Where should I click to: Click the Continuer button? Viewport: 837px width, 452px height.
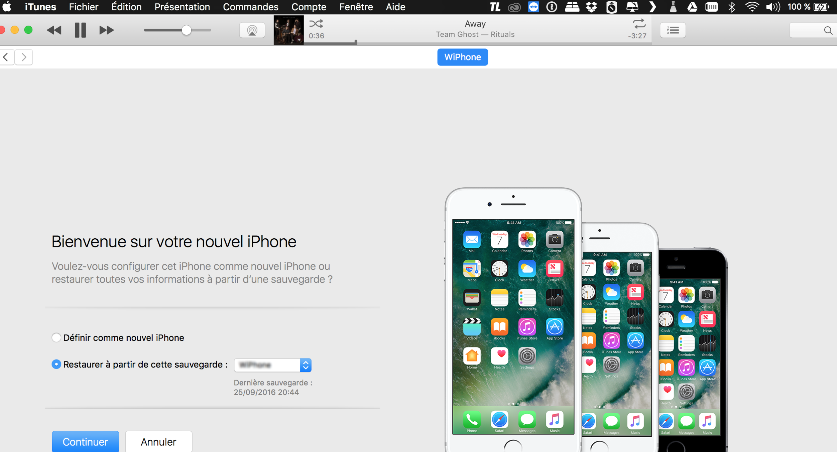[85, 441]
